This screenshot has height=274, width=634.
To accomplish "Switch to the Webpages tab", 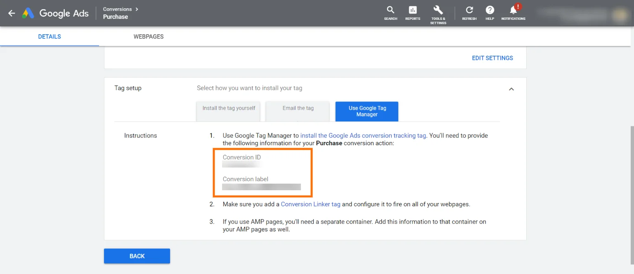I will point(149,37).
